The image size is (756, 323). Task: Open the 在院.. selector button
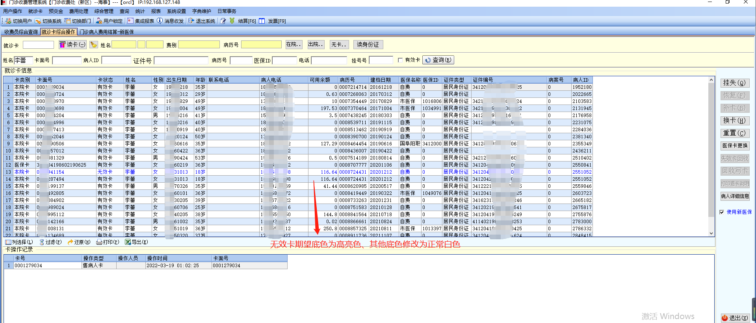tap(294, 44)
